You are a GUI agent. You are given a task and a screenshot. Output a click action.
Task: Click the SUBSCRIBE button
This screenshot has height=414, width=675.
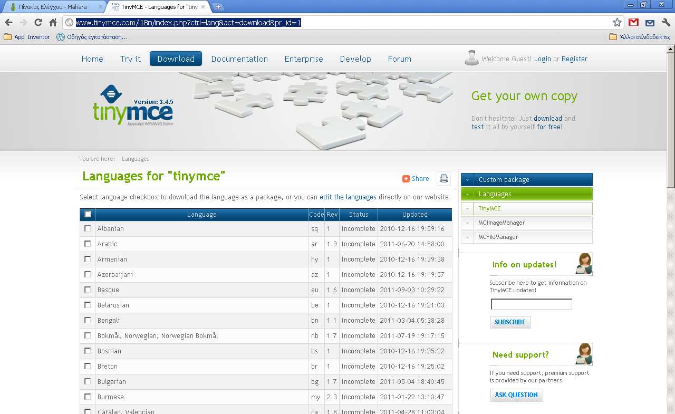pos(510,322)
